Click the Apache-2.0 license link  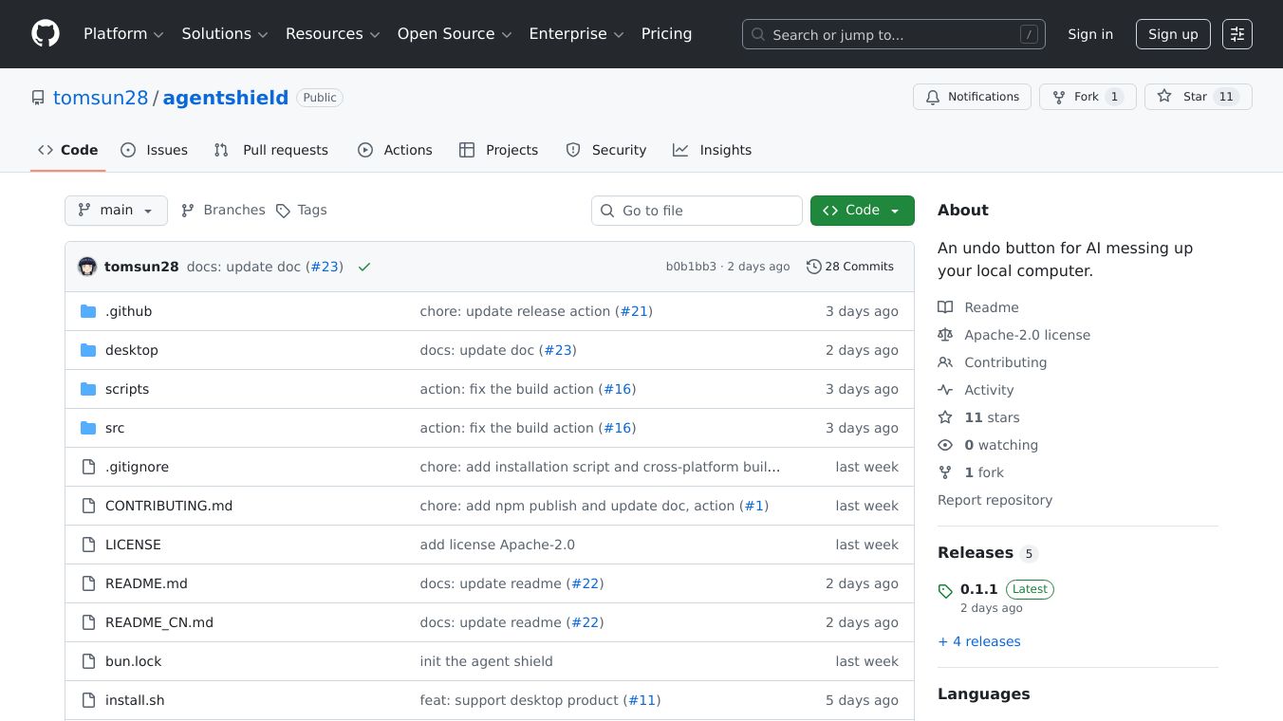[1027, 335]
